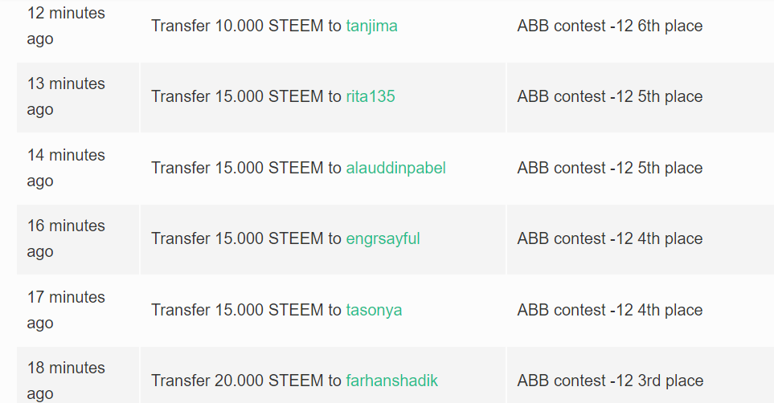
Task: Click the 14 minutes ago timestamp
Action: (66, 168)
